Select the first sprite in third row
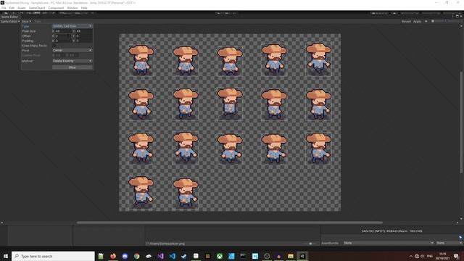The width and height of the screenshot is (464, 261). tap(141, 149)
